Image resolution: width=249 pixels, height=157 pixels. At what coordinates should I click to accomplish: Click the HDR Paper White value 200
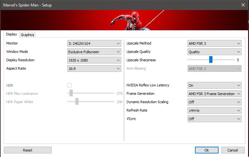pyautogui.click(x=119, y=102)
